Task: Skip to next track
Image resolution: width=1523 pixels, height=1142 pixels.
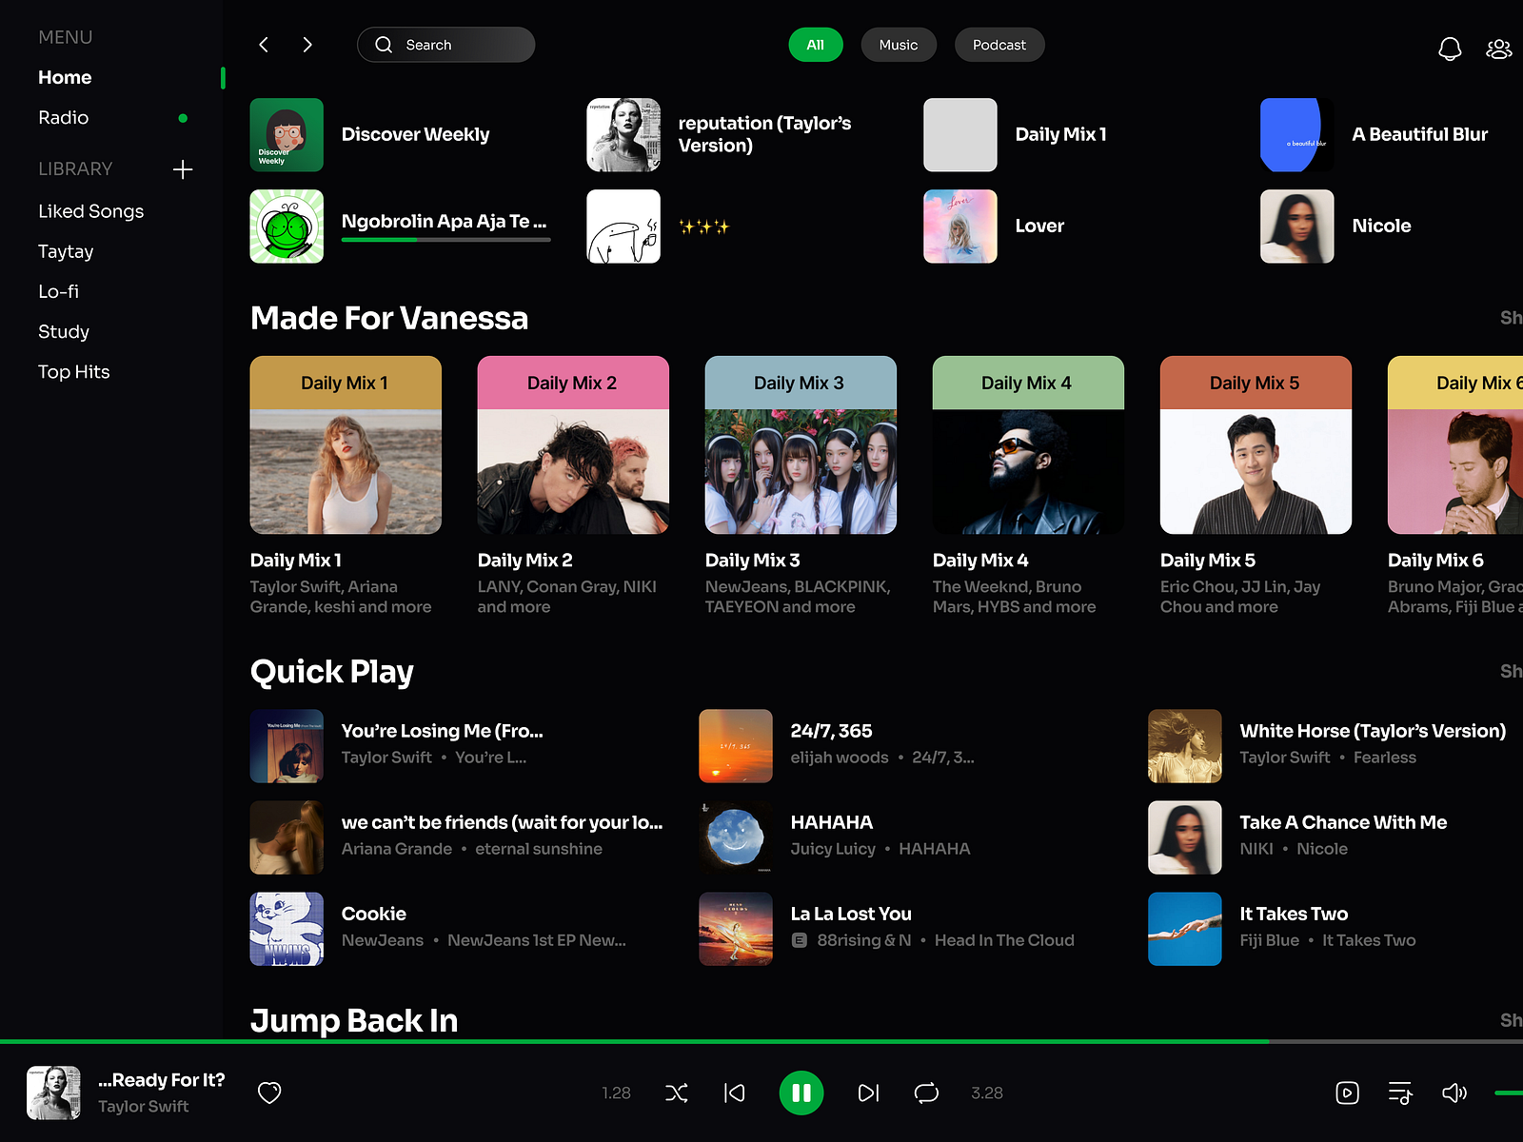Action: click(x=868, y=1093)
